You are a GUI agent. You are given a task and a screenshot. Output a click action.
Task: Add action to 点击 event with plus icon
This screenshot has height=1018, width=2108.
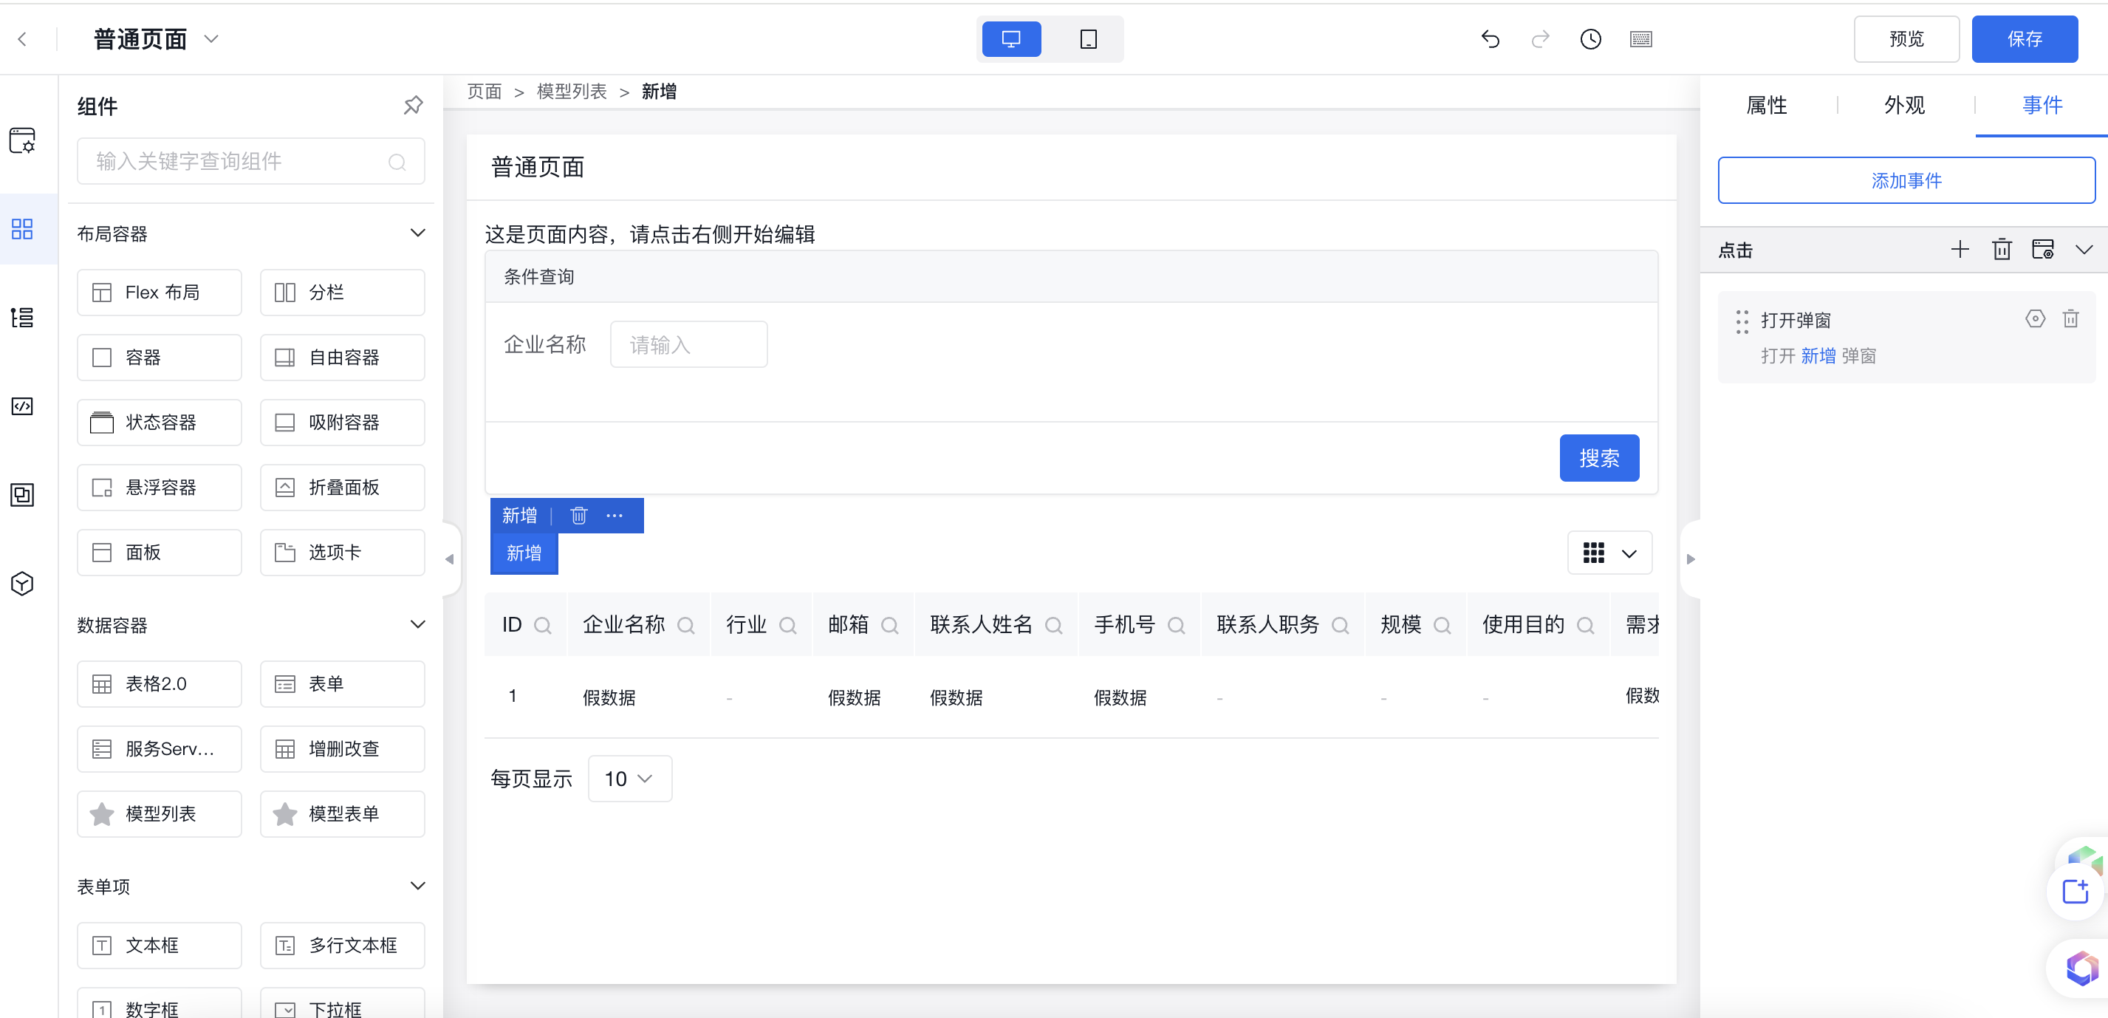point(1959,250)
